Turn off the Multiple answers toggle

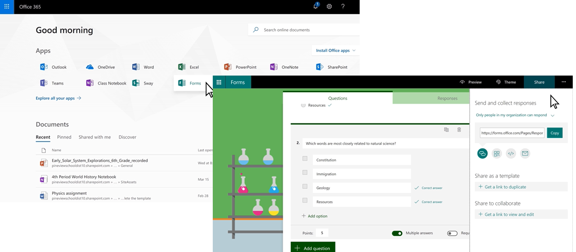click(x=397, y=233)
